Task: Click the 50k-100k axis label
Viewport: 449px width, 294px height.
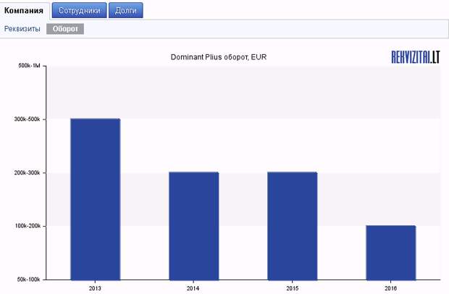Action: coord(29,280)
